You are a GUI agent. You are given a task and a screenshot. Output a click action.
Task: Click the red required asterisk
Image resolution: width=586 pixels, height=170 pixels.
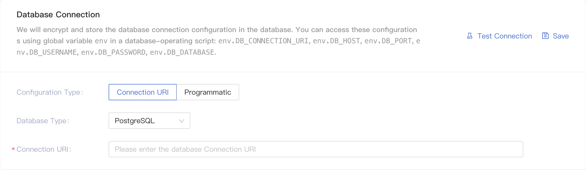13,149
